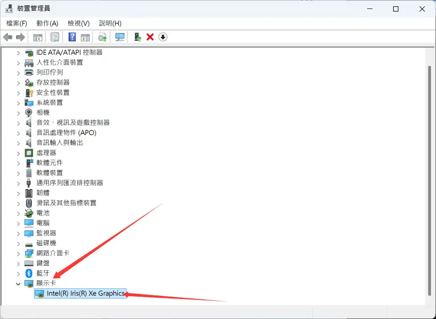Screen dimensions: 436x319
Task: Toggle the console tree pane icon
Action: click(x=38, y=37)
